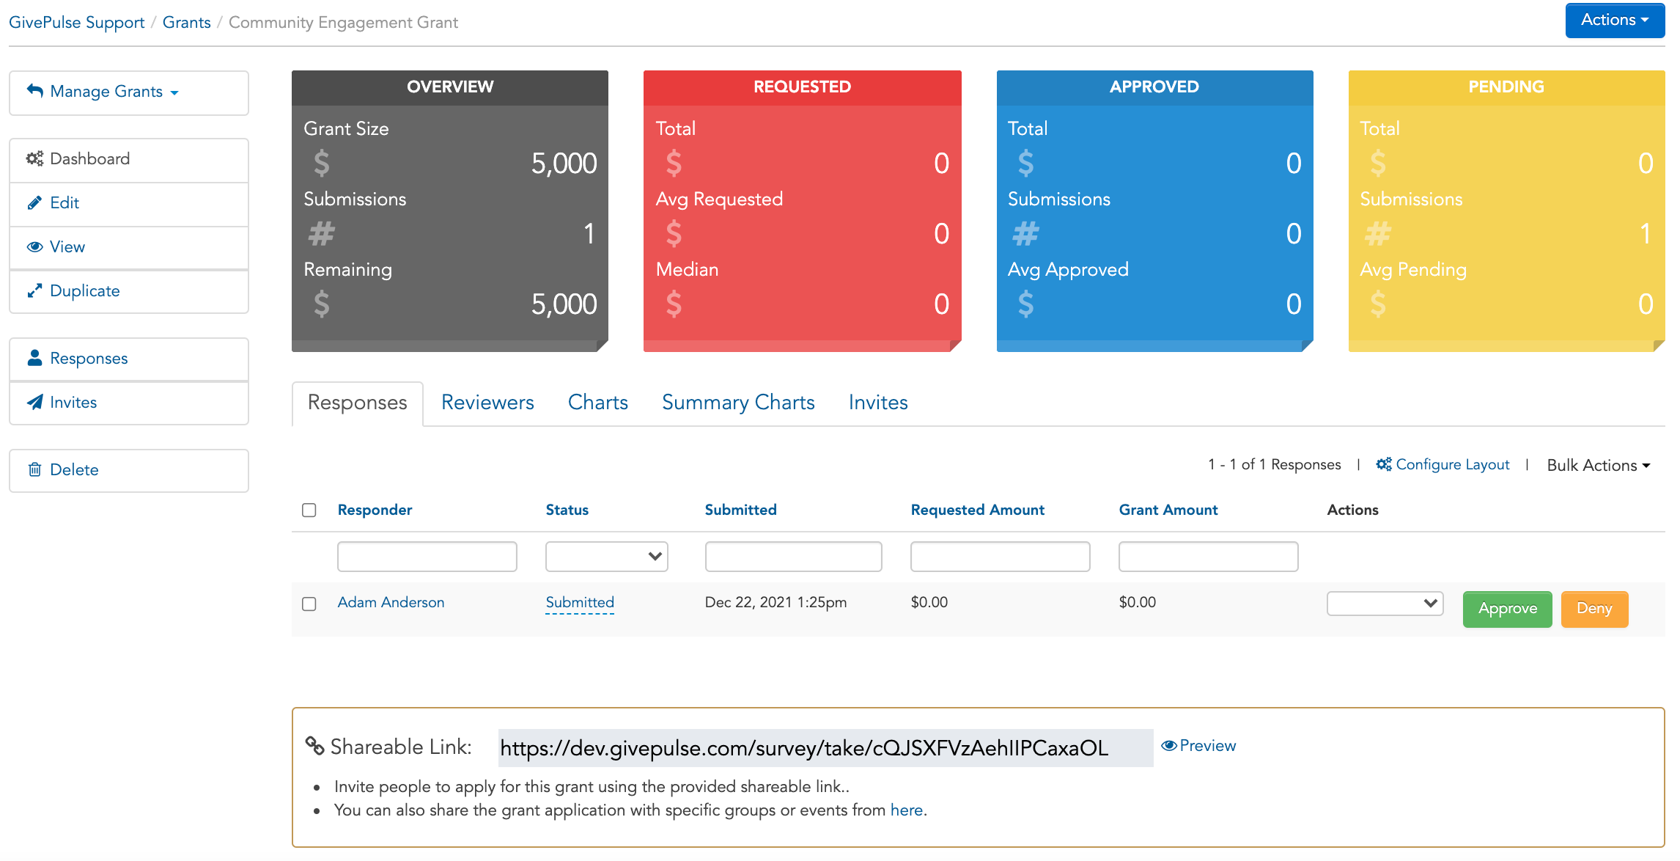Image resolution: width=1680 pixels, height=861 pixels.
Task: Click the dollar icon beside Avg Requested
Action: 674,234
